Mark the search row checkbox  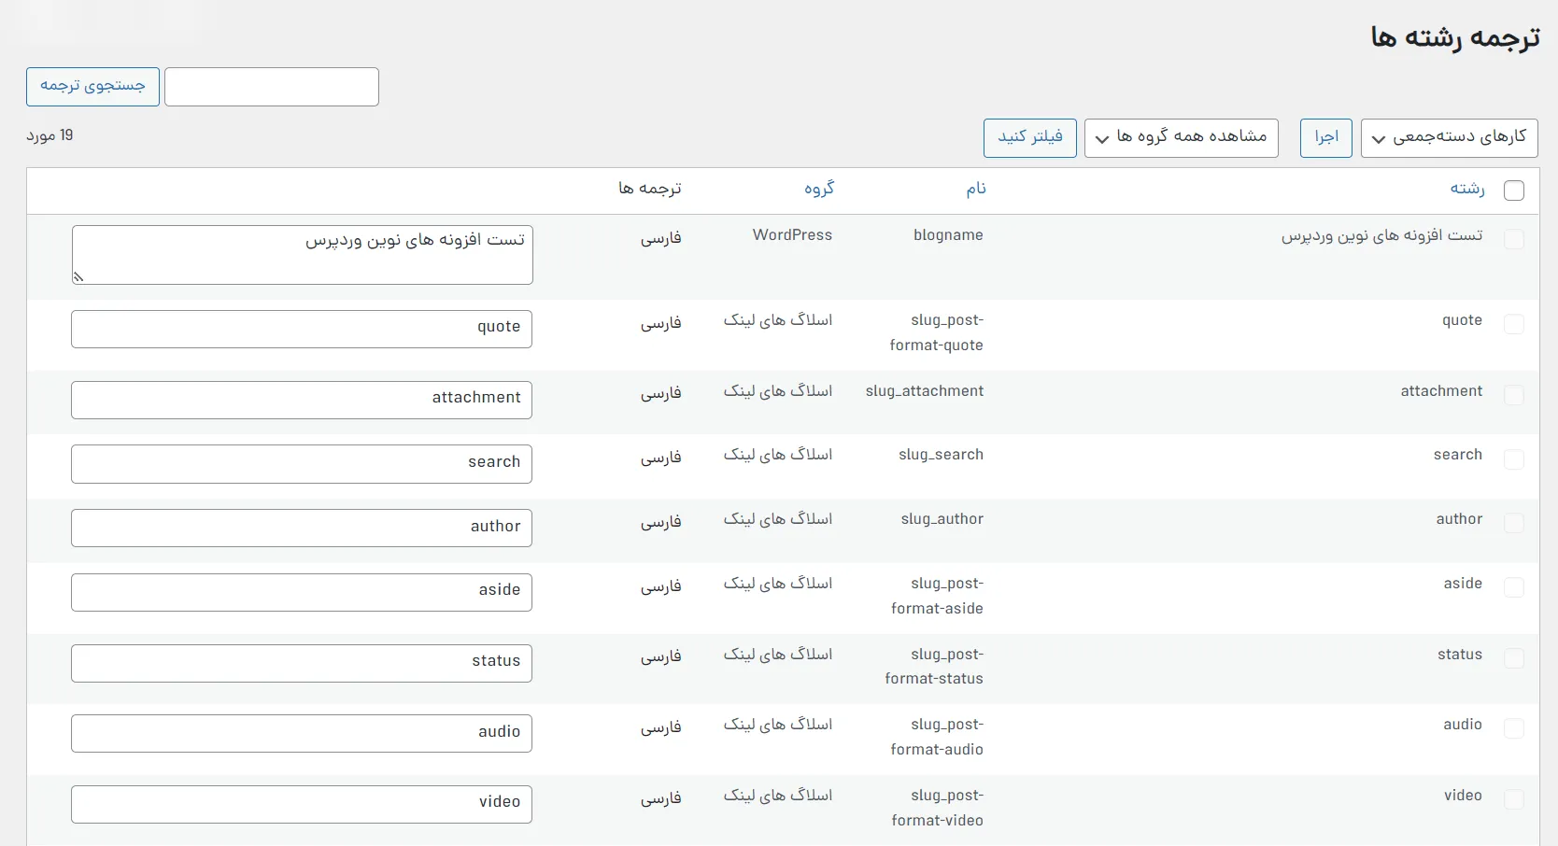click(x=1514, y=458)
